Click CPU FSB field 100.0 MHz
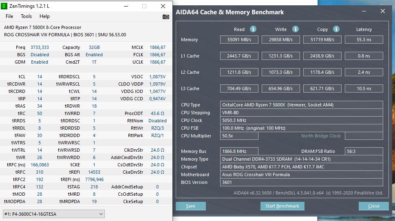The width and height of the screenshot is (395, 221). [x=302, y=128]
